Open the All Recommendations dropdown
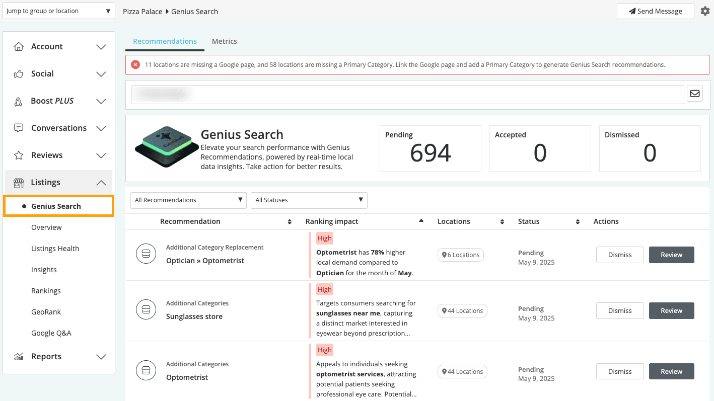Image resolution: width=714 pixels, height=401 pixels. point(188,200)
